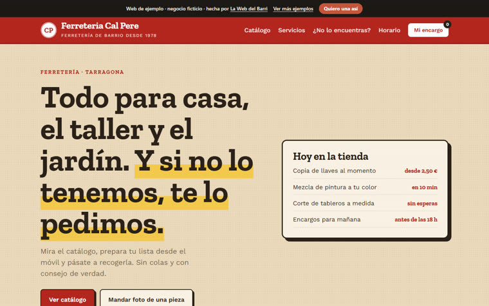Select the Encargos para mañana row
The image size is (489, 306).
pyautogui.click(x=365, y=220)
